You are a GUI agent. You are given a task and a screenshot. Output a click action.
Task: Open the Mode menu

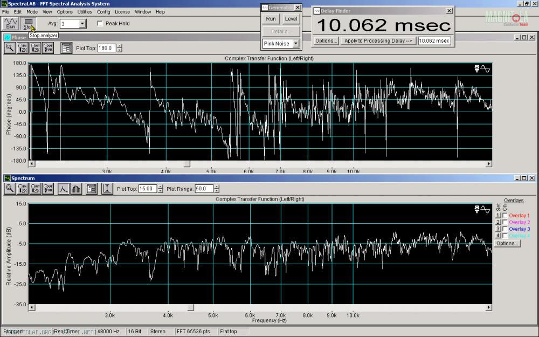(32, 12)
